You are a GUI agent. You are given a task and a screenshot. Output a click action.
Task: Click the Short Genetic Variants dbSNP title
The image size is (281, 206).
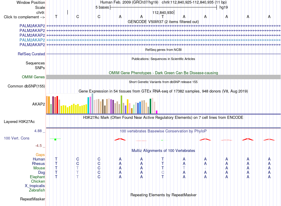click(x=163, y=82)
